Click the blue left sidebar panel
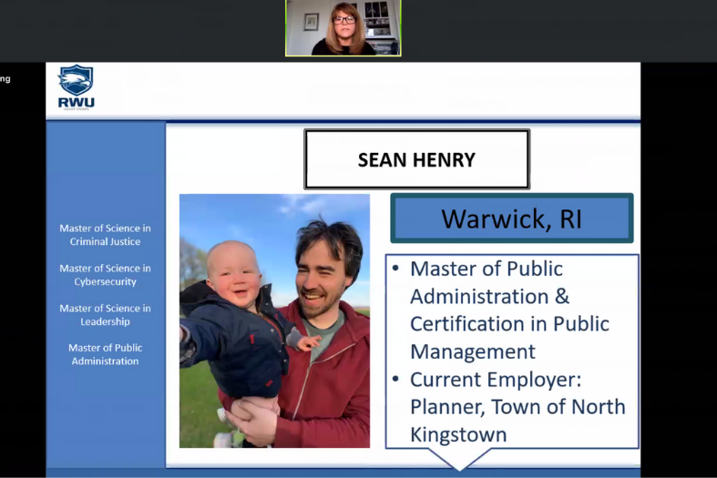This screenshot has width=717, height=478. click(105, 419)
